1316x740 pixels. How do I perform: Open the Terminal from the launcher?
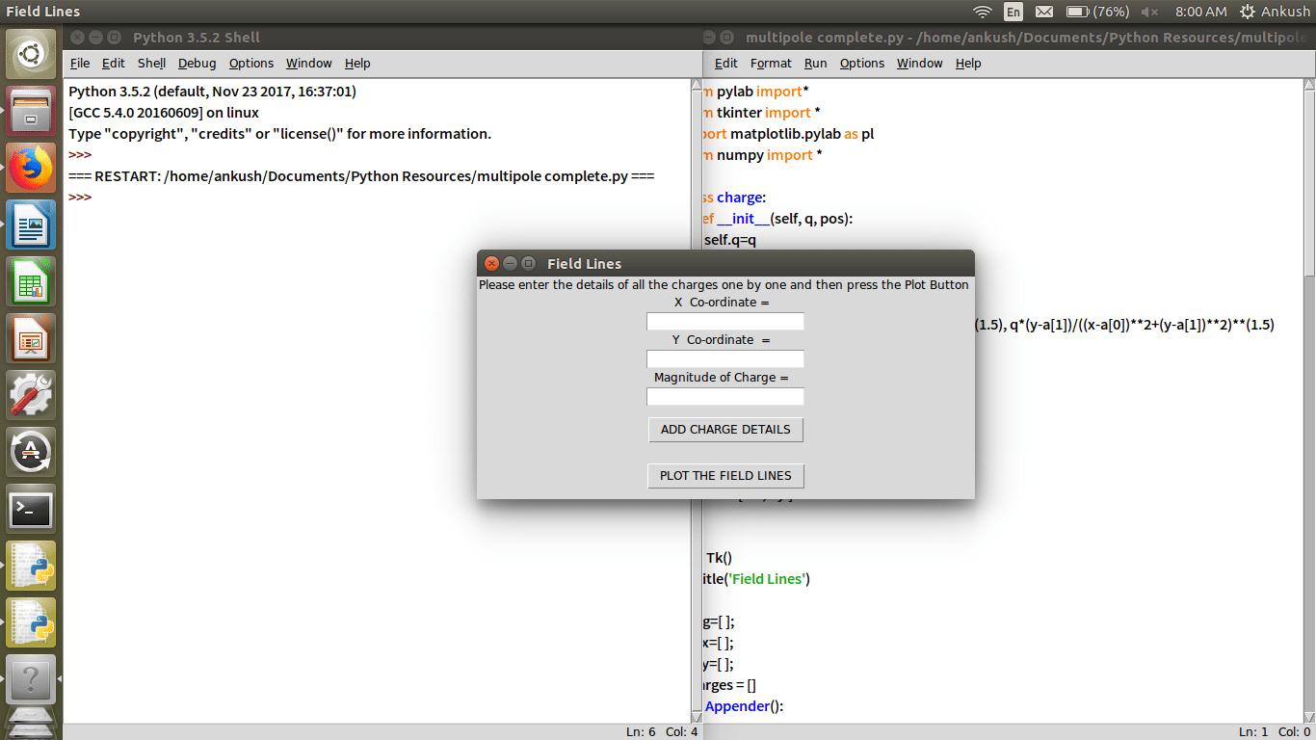[31, 510]
